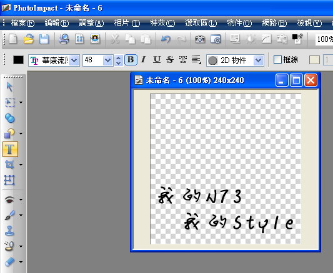Select the Pick arrow tool
This screenshot has height=273, width=333.
pyautogui.click(x=9, y=87)
